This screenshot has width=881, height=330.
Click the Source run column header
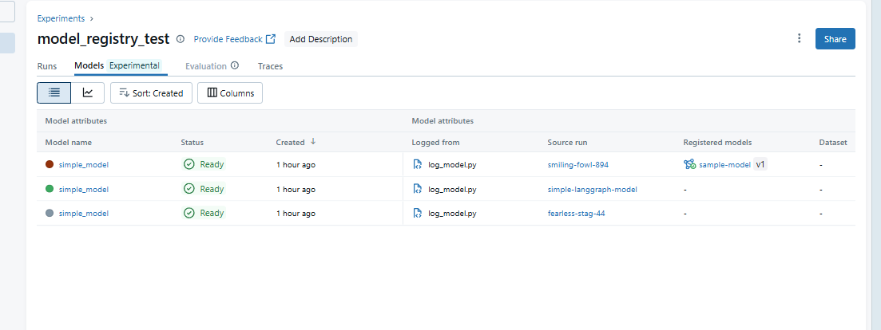(569, 143)
